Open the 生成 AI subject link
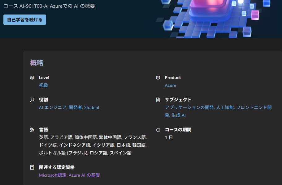282x185 pixels. 178,115
